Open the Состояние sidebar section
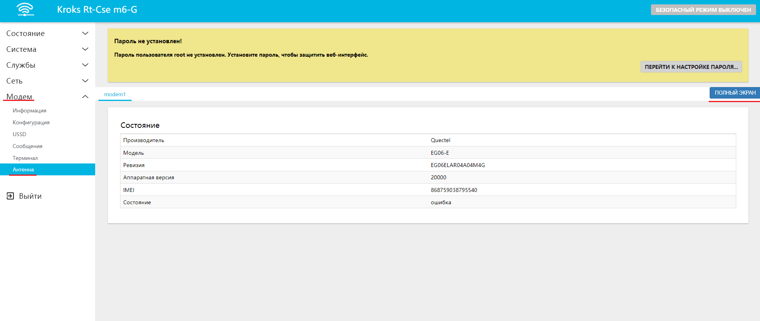 25,33
